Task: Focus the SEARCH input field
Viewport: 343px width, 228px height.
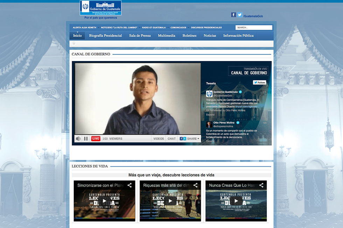Action: click(254, 27)
